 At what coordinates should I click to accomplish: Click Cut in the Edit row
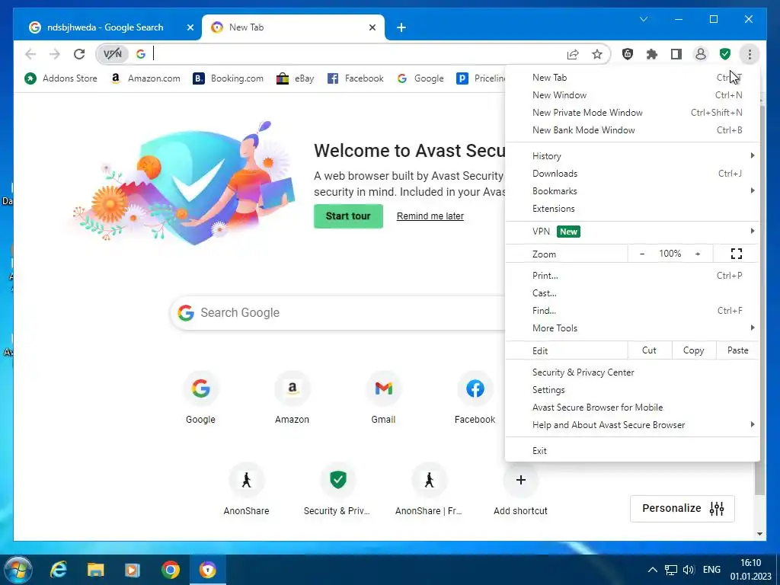649,350
